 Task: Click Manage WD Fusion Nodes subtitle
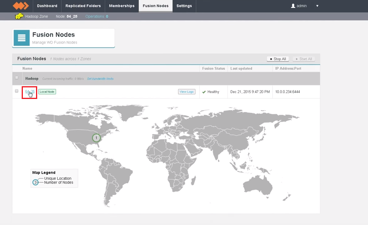pyautogui.click(x=55, y=43)
